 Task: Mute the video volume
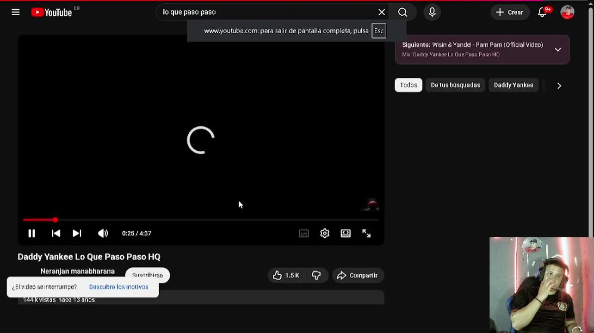point(103,234)
